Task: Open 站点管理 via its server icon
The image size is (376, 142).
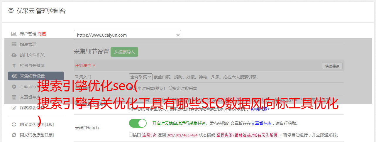Action: (14, 44)
